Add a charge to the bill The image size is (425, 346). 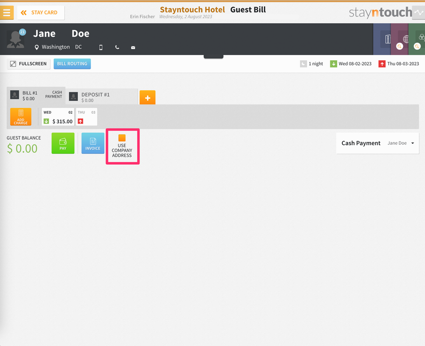coord(21,117)
